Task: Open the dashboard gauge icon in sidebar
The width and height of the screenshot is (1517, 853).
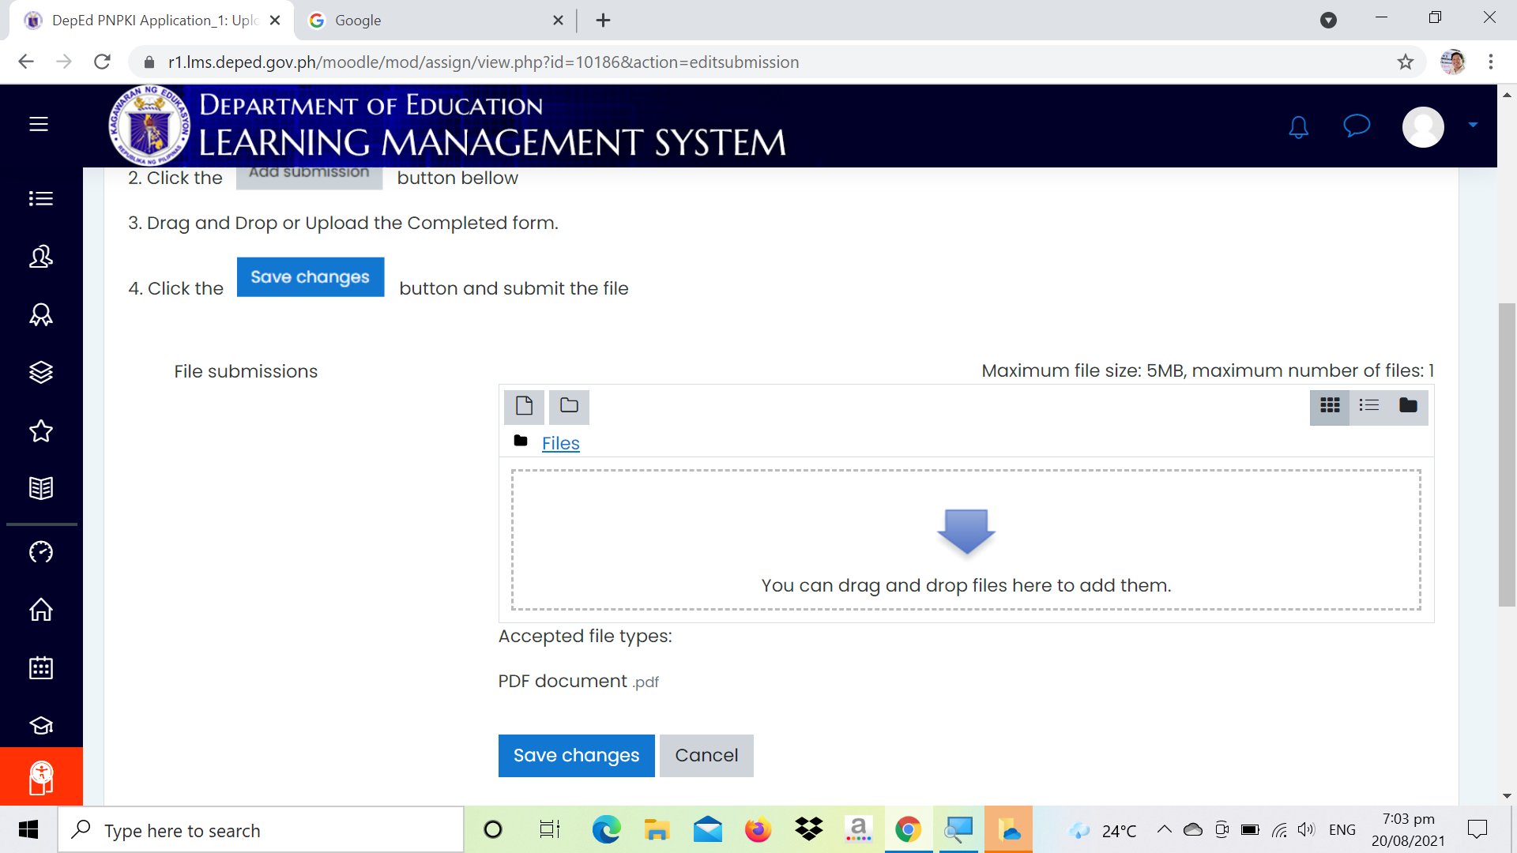Action: (x=40, y=552)
